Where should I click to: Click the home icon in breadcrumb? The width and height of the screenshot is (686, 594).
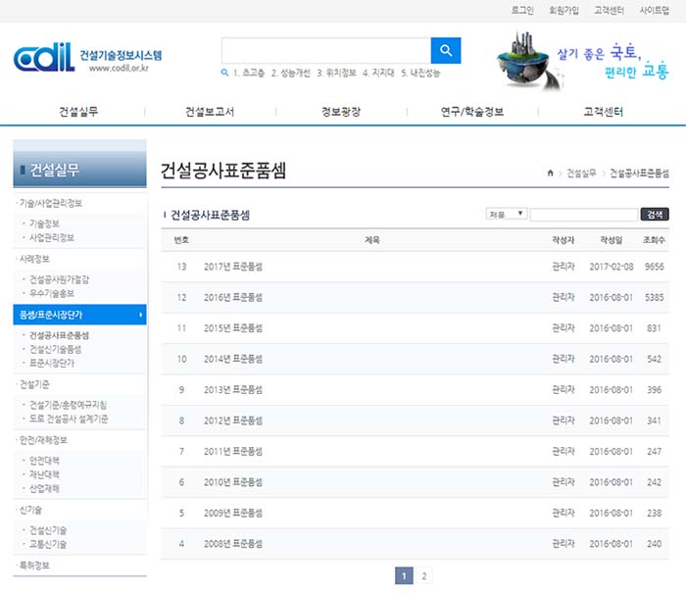(550, 173)
